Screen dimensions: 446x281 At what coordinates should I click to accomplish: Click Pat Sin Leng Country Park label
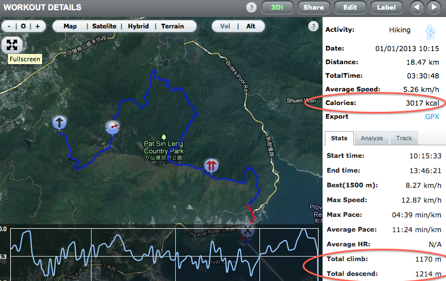pos(164,150)
